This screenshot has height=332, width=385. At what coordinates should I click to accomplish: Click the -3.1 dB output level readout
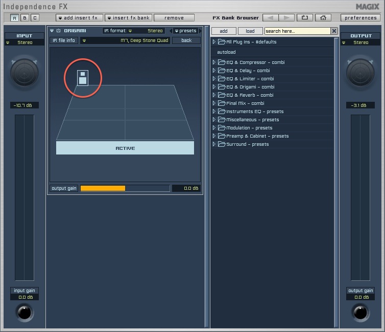360,105
